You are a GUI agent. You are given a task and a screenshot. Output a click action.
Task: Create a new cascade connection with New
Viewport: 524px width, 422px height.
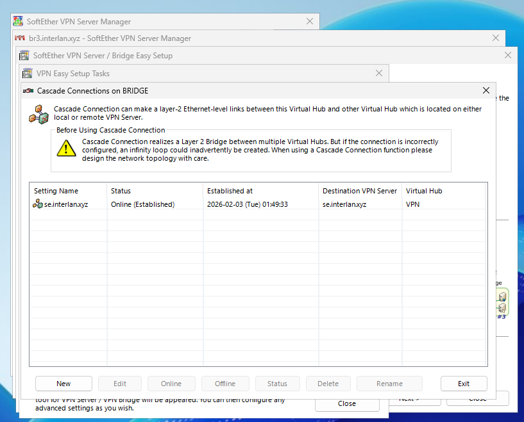(x=63, y=384)
